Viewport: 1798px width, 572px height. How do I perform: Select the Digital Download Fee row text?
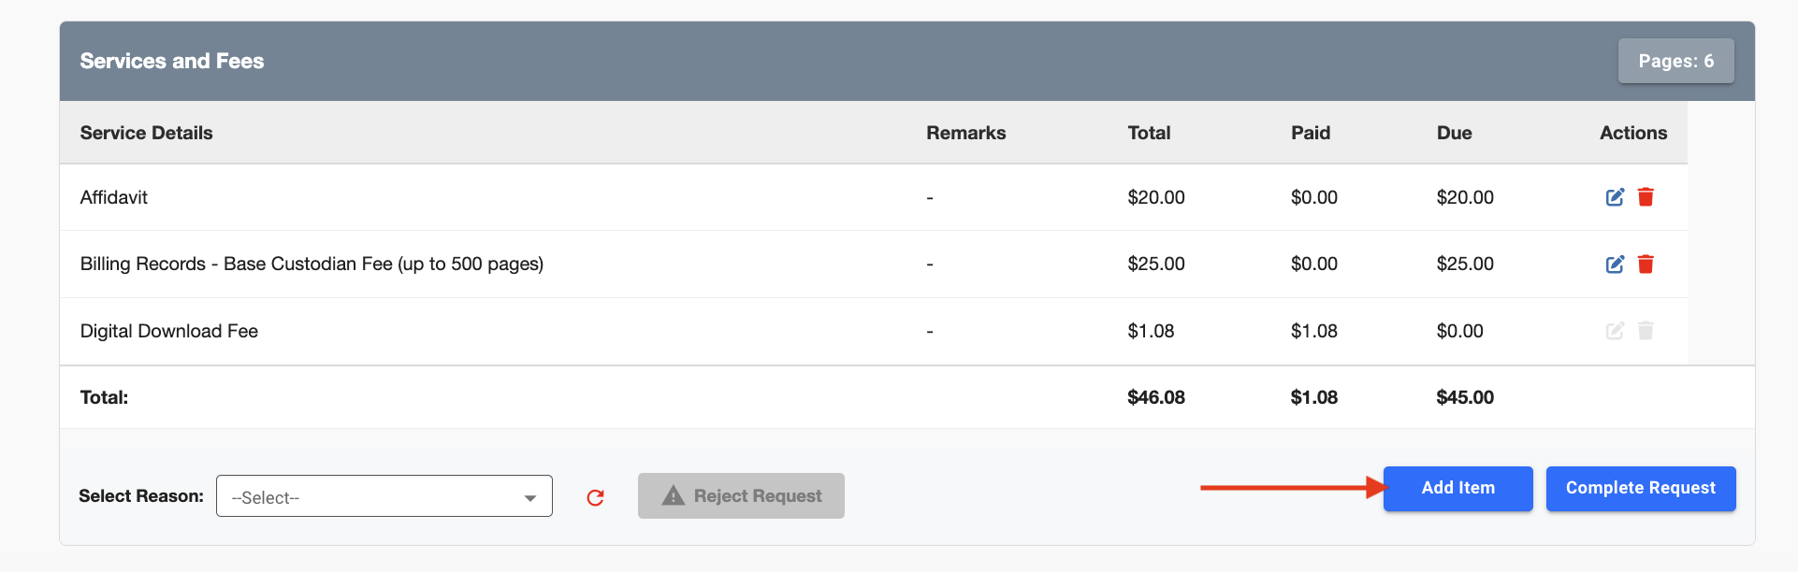tap(169, 331)
